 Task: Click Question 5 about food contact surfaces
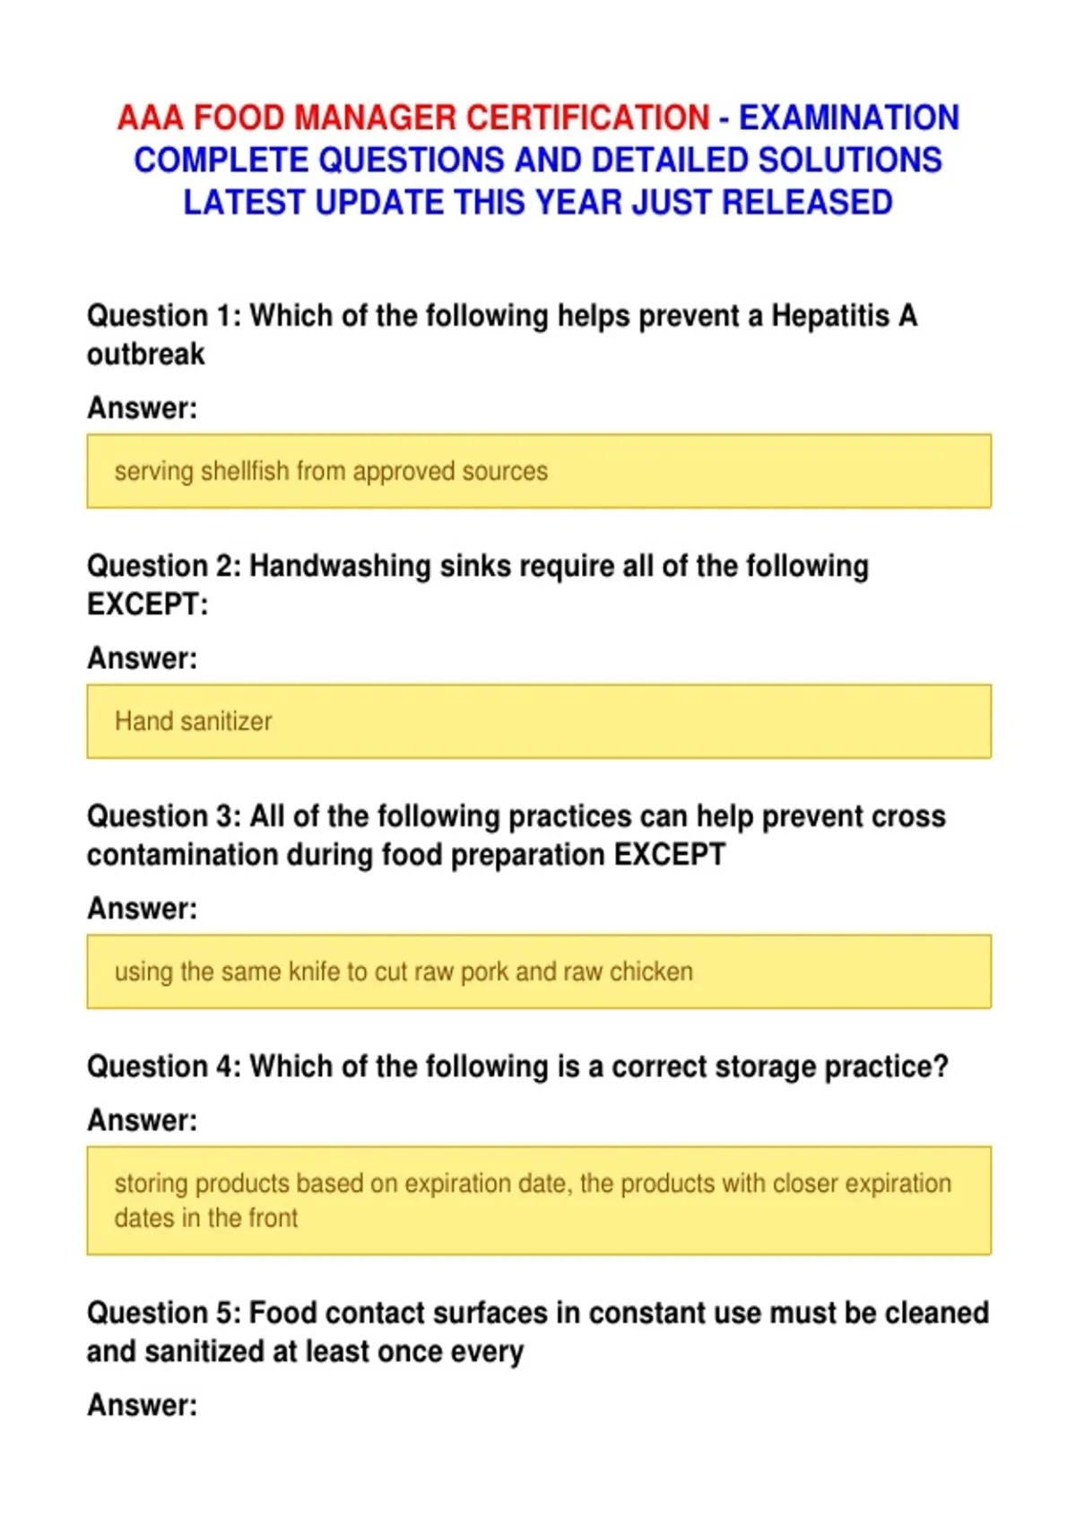(538, 1332)
